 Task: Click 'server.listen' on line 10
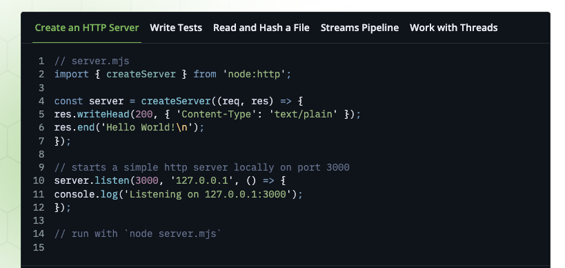92,181
